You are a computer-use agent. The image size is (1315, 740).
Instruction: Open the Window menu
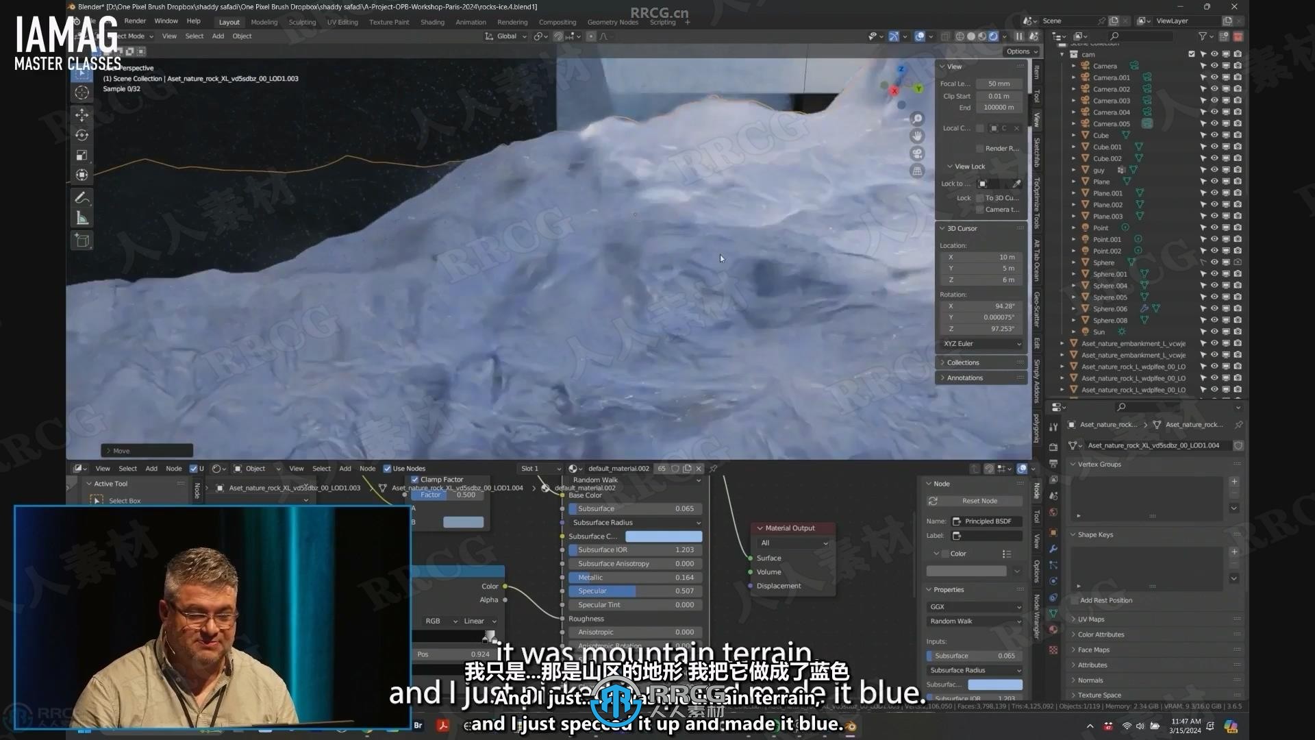[x=166, y=21]
